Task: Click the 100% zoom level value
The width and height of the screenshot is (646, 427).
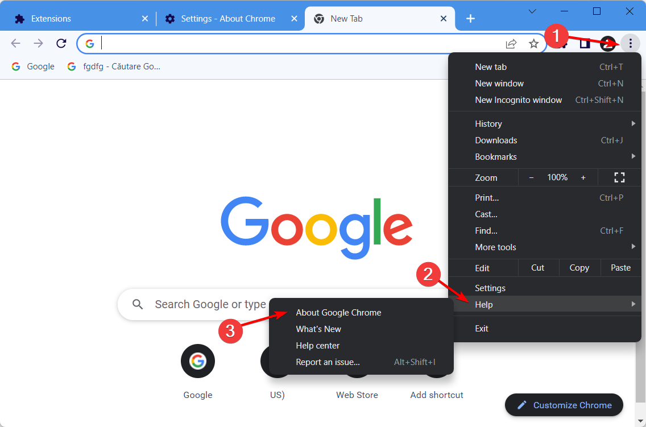Action: pyautogui.click(x=557, y=177)
